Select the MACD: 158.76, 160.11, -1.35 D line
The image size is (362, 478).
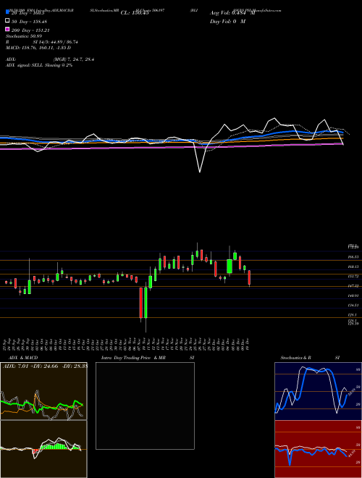point(38,48)
